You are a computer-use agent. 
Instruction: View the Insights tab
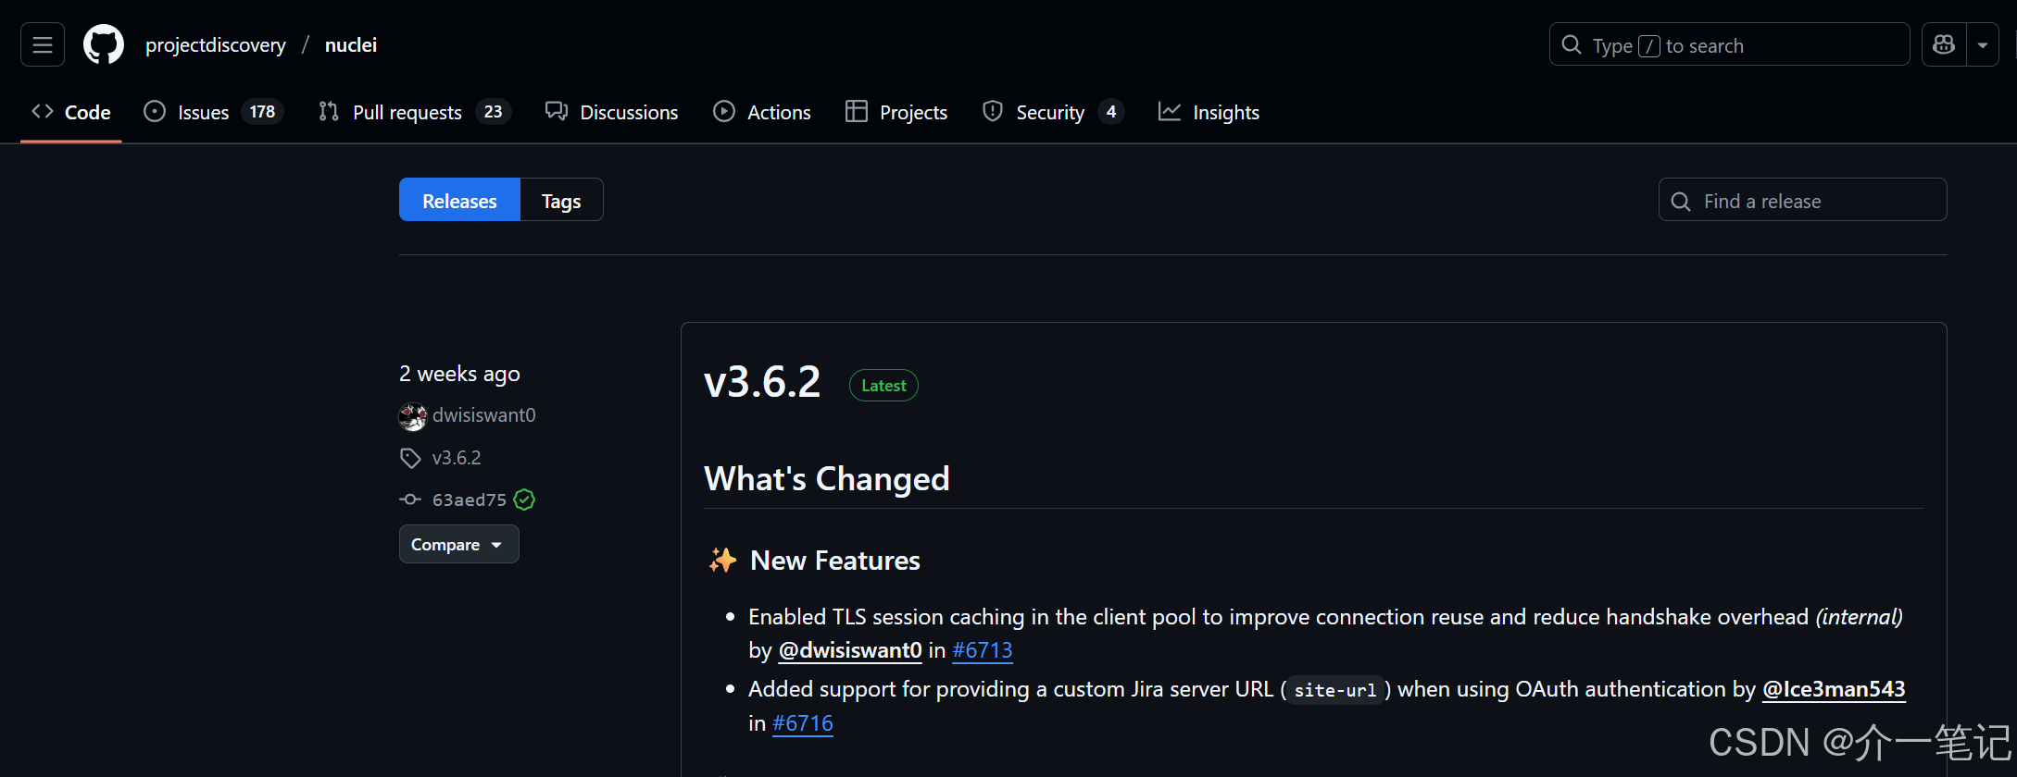pyautogui.click(x=1209, y=112)
